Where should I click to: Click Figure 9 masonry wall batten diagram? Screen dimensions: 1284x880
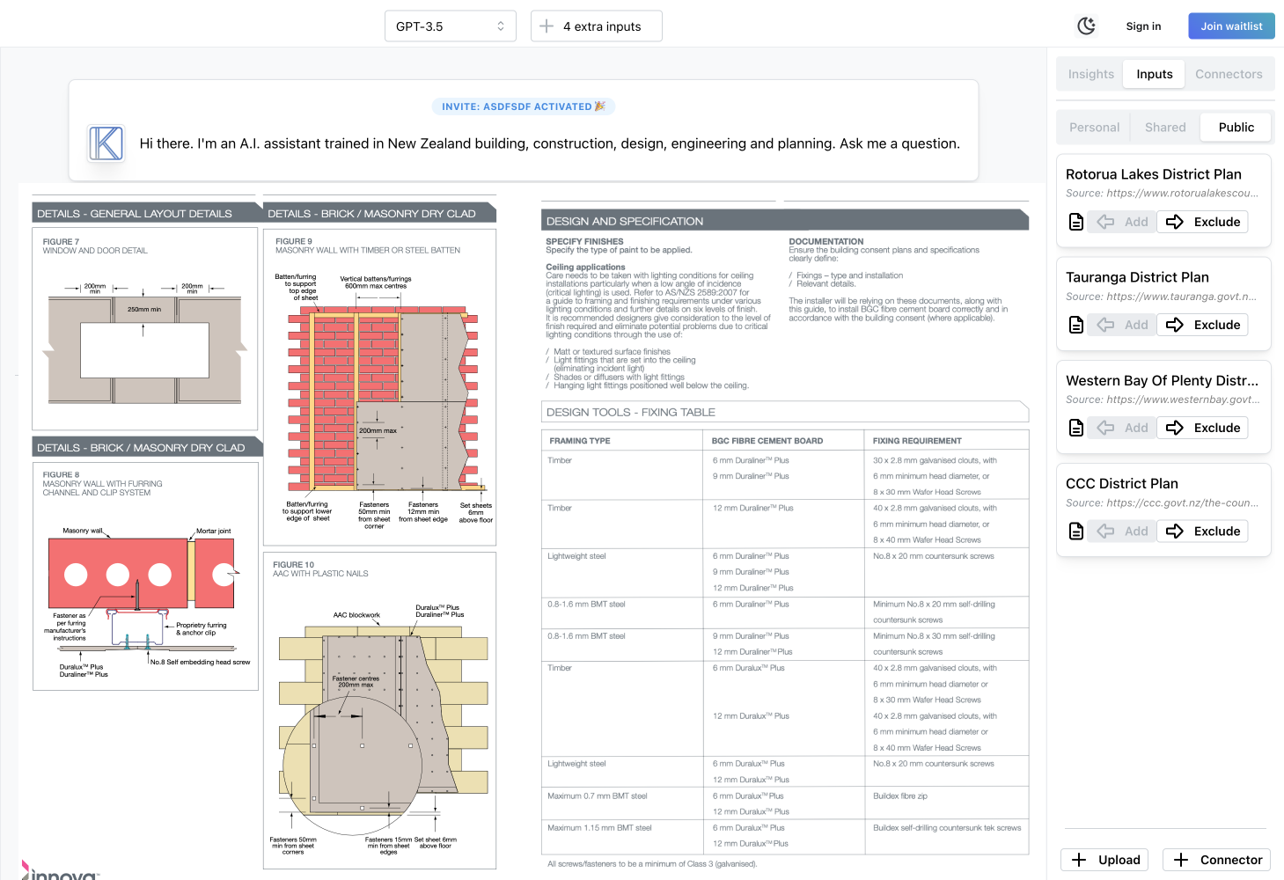click(x=379, y=387)
